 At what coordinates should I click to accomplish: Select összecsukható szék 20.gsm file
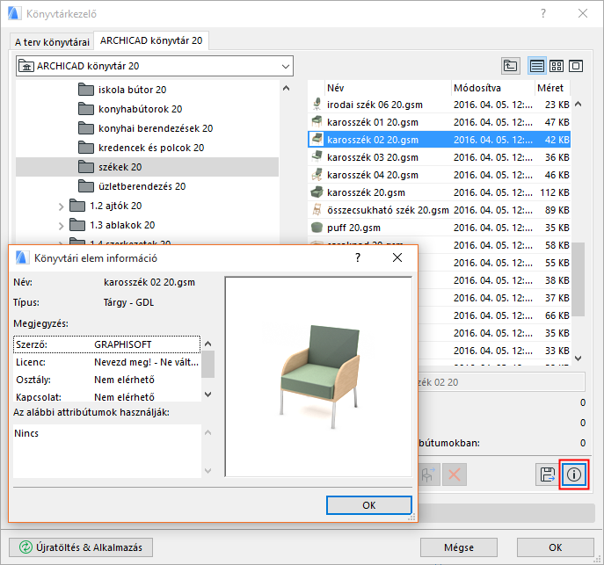pos(439,210)
